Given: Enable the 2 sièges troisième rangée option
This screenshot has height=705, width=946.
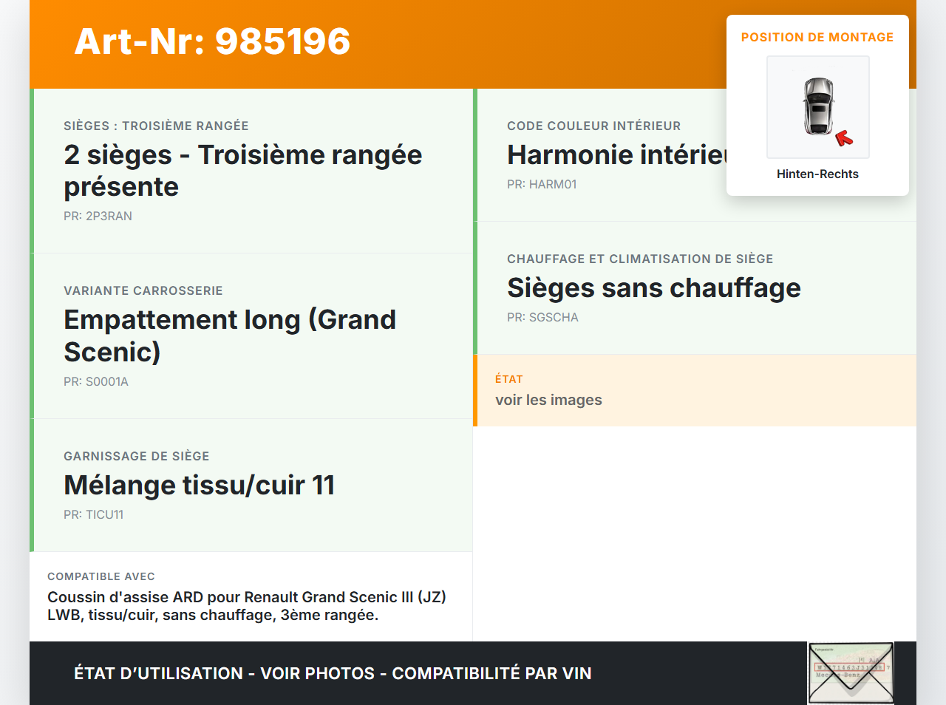Looking at the screenshot, I should pos(243,170).
